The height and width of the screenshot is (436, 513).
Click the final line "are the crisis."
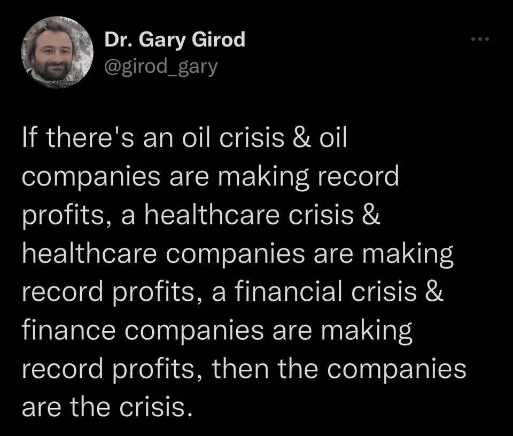click(106, 405)
